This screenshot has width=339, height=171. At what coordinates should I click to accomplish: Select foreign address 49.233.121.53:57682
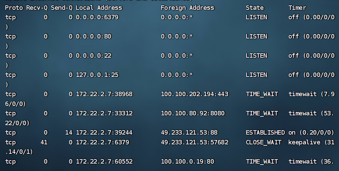pyautogui.click(x=195, y=142)
